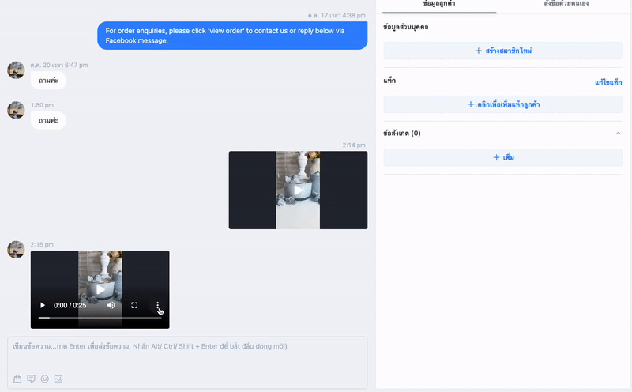
Task: Open the emoji picker
Action: pos(45,379)
